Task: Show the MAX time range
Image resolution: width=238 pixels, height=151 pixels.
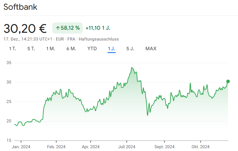Action: [151, 49]
